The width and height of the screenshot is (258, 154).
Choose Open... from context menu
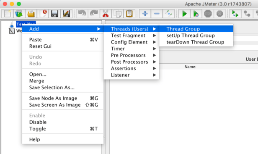coord(63,74)
